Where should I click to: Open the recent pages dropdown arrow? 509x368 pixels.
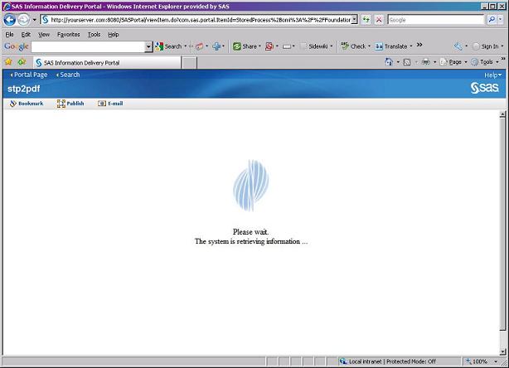coord(34,20)
